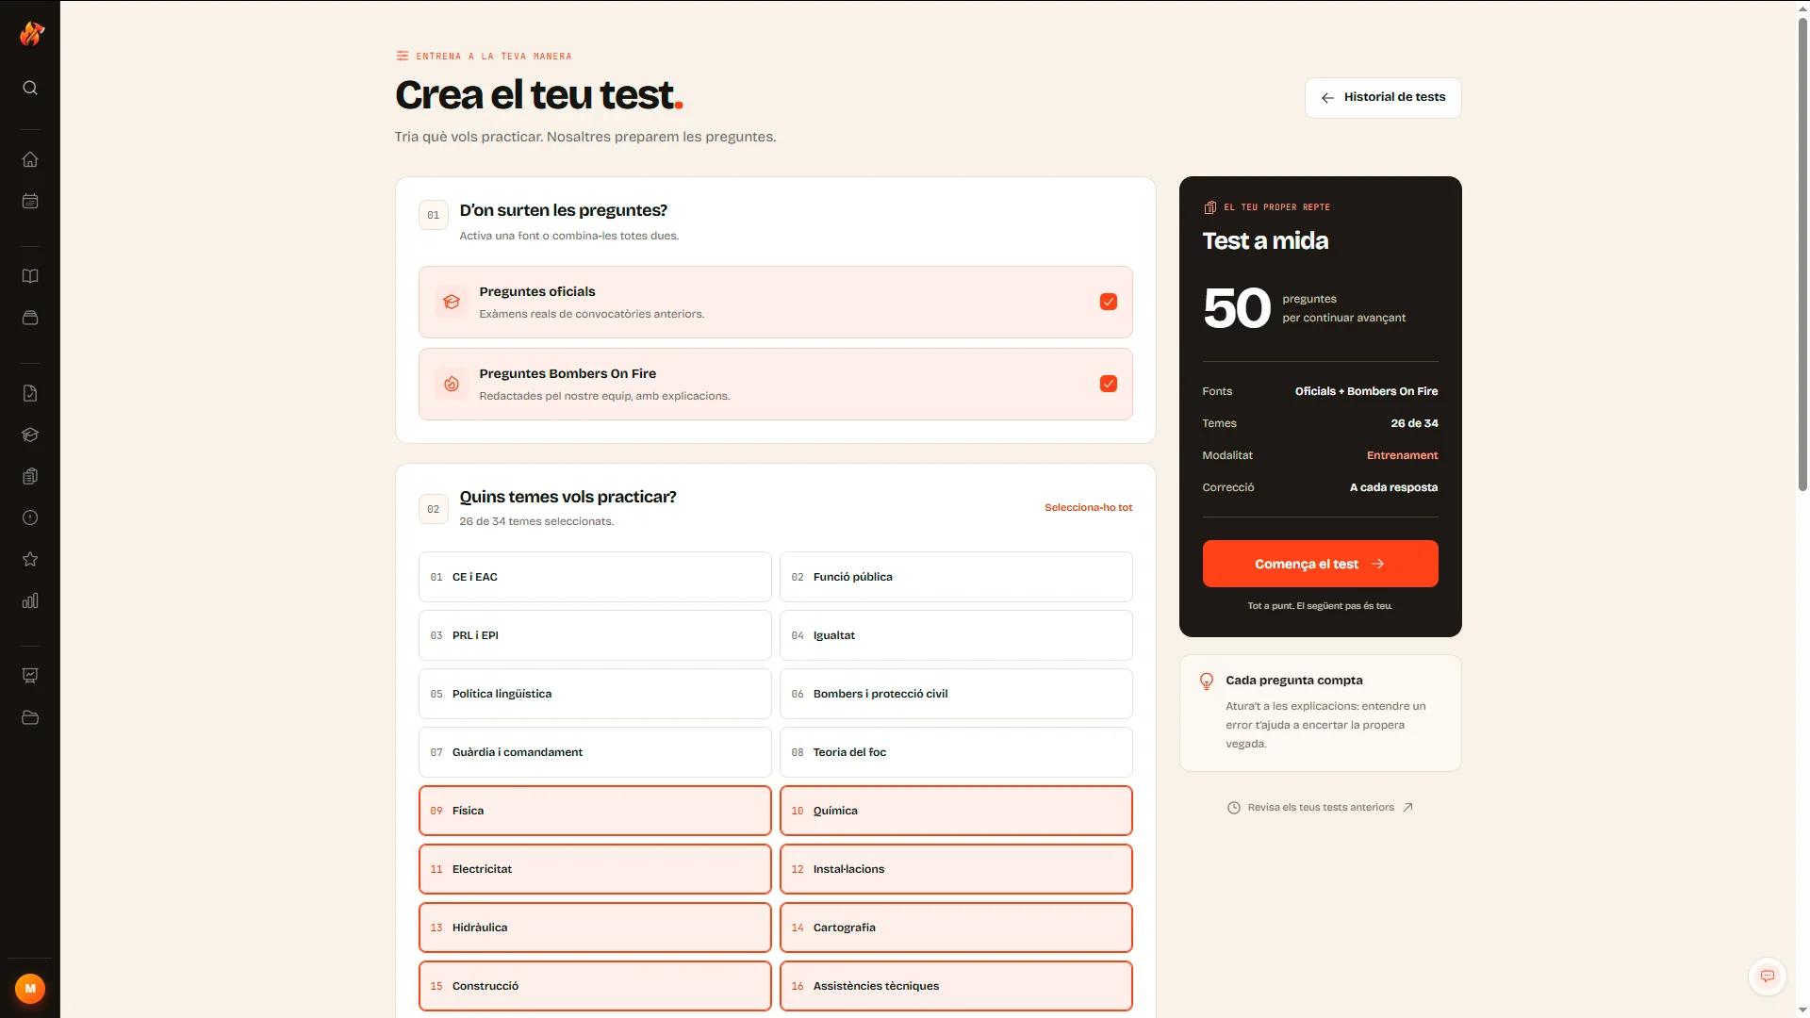1810x1018 pixels.
Task: Select topic 01 CE i EAC
Action: (x=595, y=577)
